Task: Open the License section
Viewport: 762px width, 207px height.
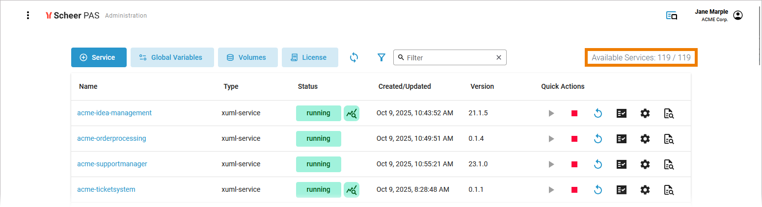Action: tap(309, 57)
